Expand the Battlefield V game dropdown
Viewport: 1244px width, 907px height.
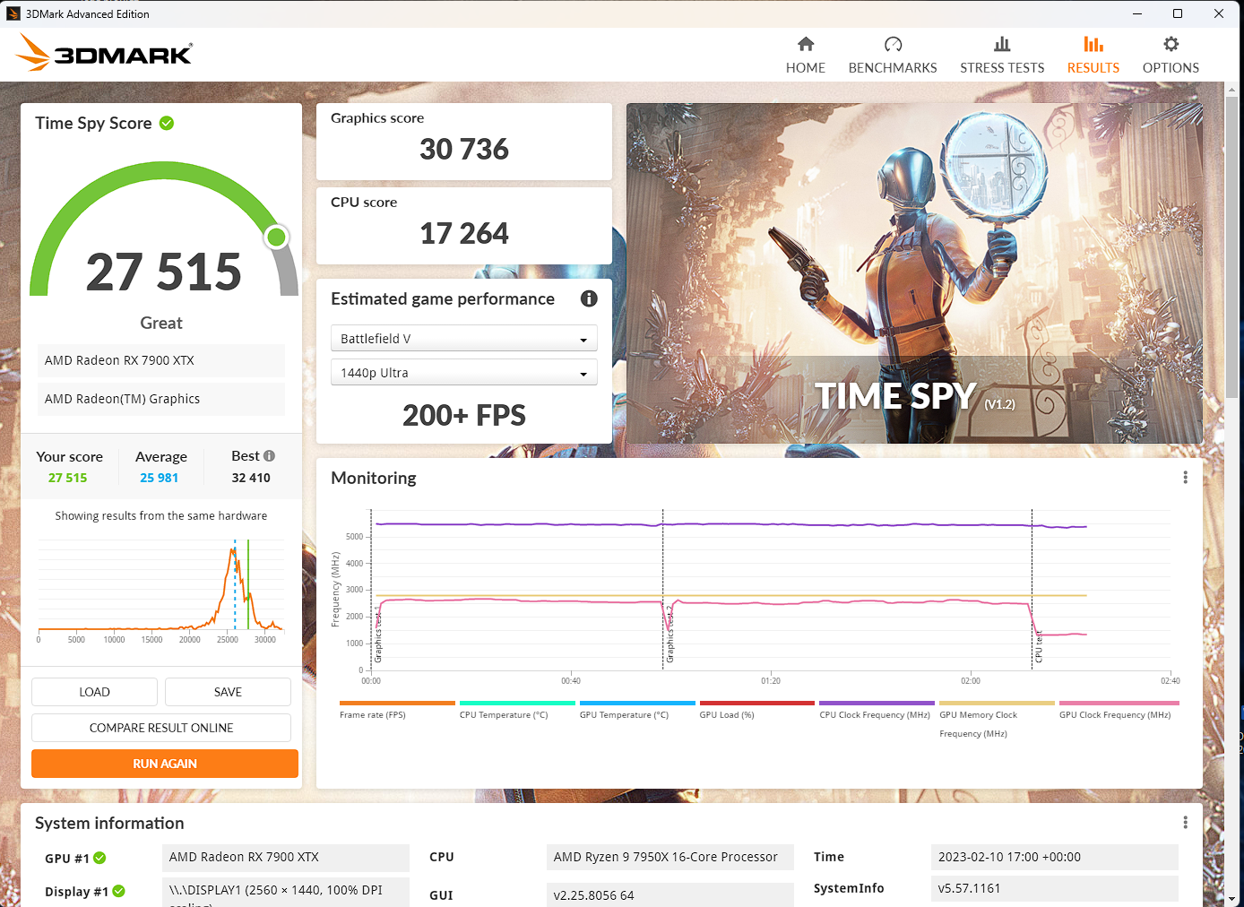[463, 339]
